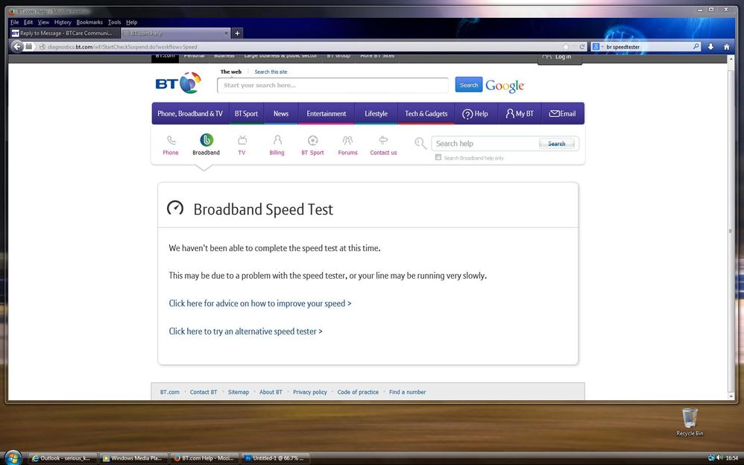744x465 pixels.
Task: Click the try an alternative speed tester link
Action: pos(246,331)
